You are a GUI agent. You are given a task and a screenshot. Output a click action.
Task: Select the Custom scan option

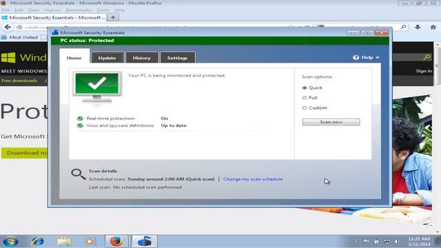305,107
